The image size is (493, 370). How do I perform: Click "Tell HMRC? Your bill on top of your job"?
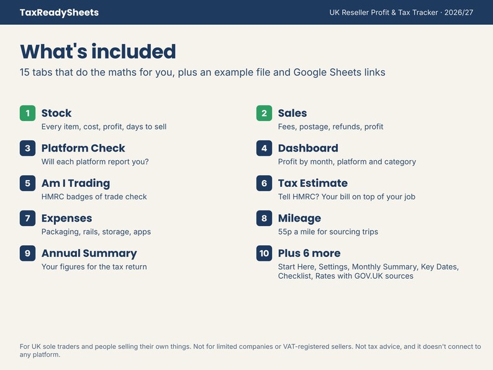346,197
